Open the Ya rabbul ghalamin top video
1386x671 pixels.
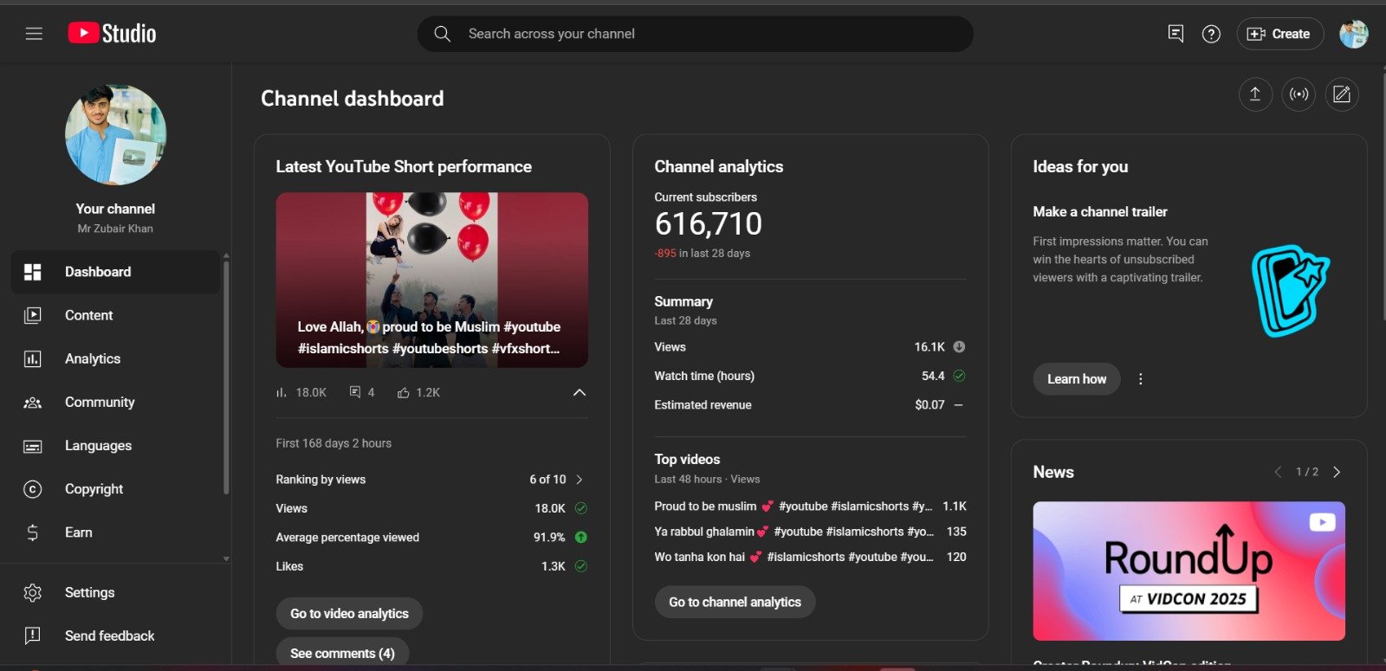(793, 532)
